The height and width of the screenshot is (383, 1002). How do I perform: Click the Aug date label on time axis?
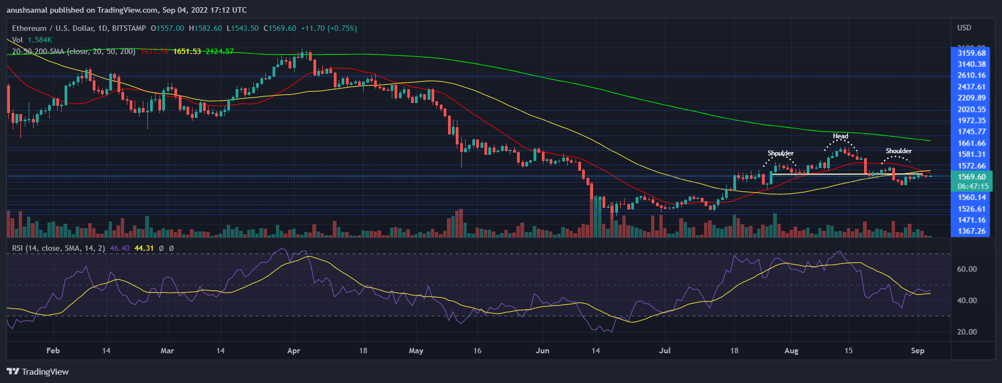point(791,350)
